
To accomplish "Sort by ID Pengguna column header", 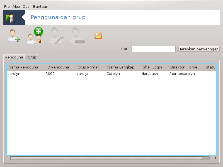I will click(x=60, y=67).
